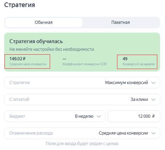Click the 49 weekly conversions value

(x=125, y=59)
